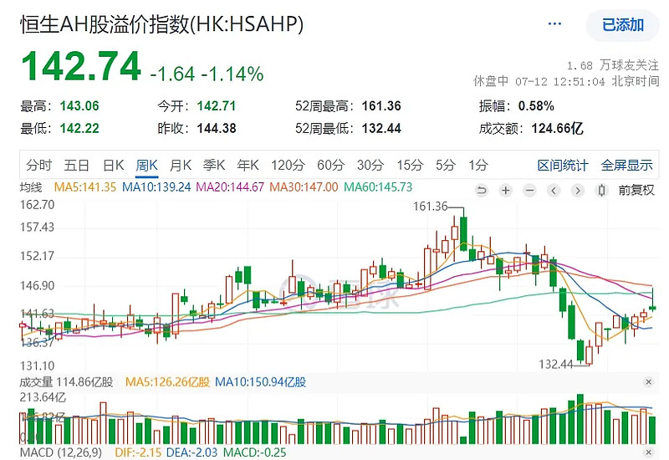Open the 前复权 adjustment dropdown
669x460 pixels.
coord(636,190)
